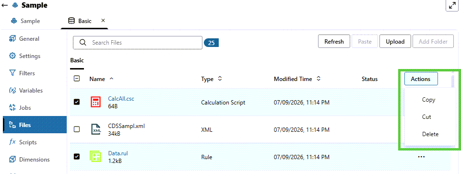This screenshot has width=461, height=174.
Task: Open the Actions dropdown
Action: tap(421, 79)
